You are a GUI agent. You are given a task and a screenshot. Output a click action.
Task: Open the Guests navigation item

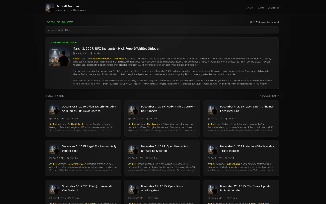261,8
